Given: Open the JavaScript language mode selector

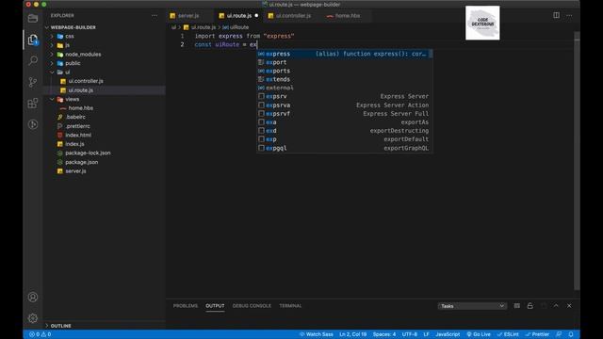Looking at the screenshot, I should (448, 334).
